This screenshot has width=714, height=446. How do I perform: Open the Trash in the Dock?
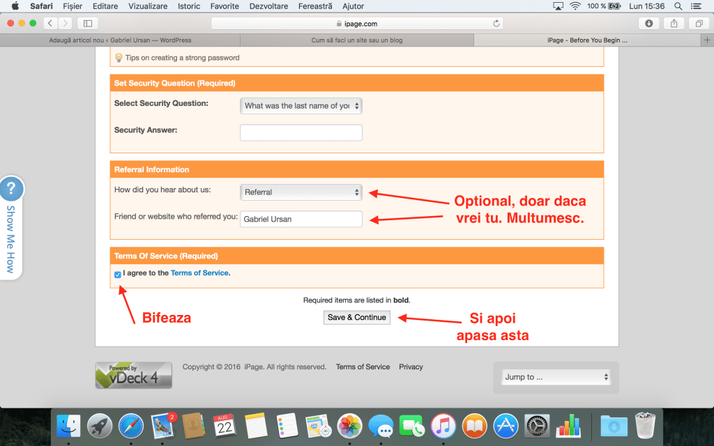coord(645,425)
